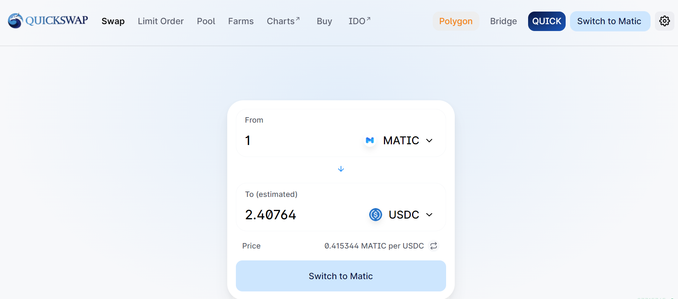Viewport: 678px width, 299px height.
Task: Click the swap direction down arrow
Action: [341, 169]
